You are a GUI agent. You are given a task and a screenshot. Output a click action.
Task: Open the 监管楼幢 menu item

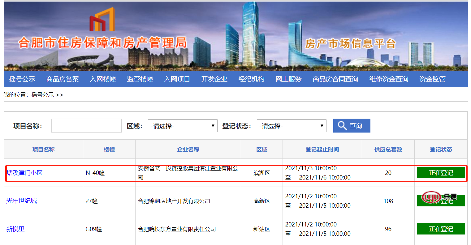140,79
